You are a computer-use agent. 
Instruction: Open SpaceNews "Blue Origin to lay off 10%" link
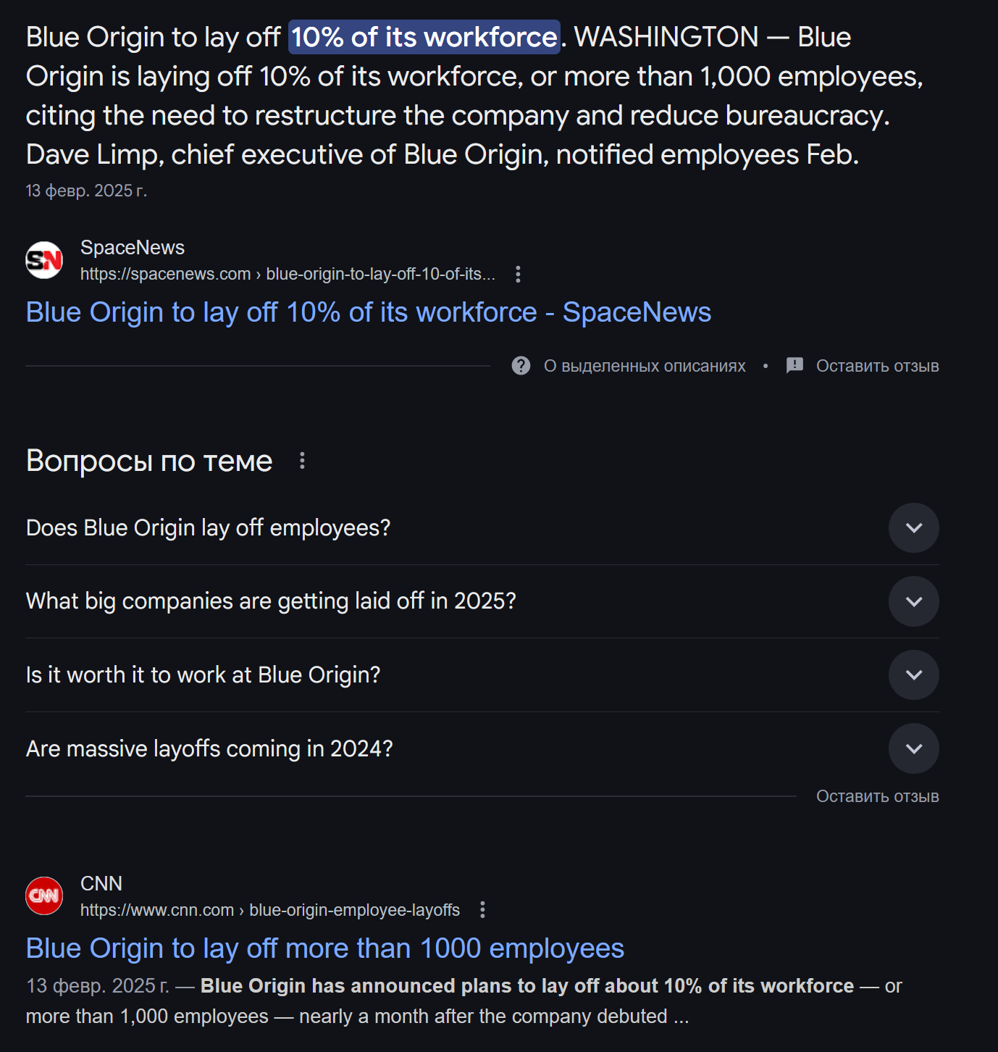[x=368, y=312]
